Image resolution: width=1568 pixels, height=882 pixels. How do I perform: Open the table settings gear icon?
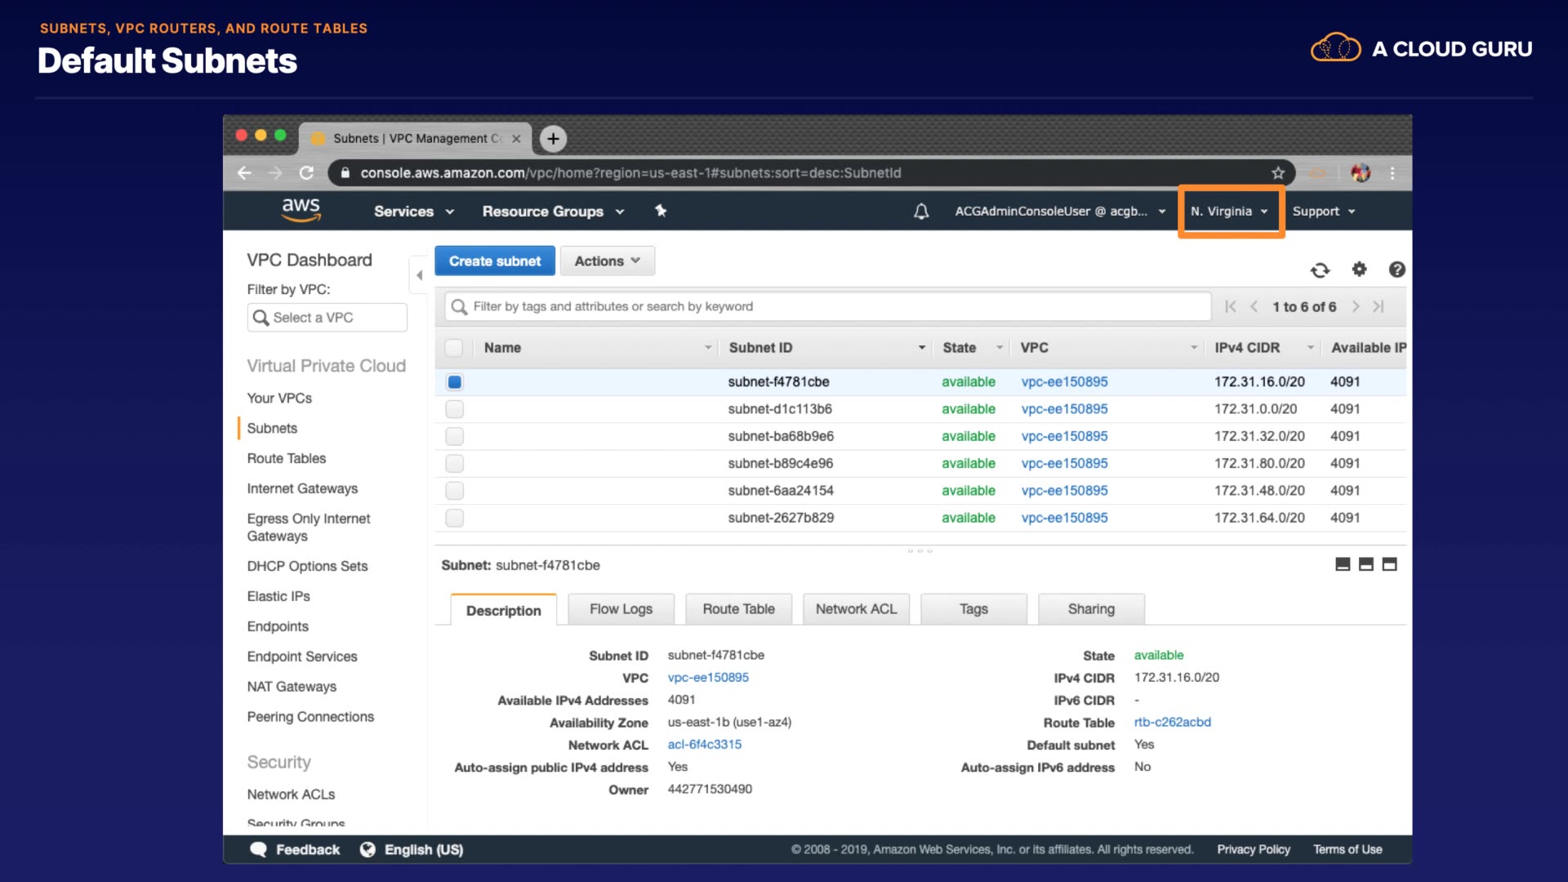tap(1359, 269)
